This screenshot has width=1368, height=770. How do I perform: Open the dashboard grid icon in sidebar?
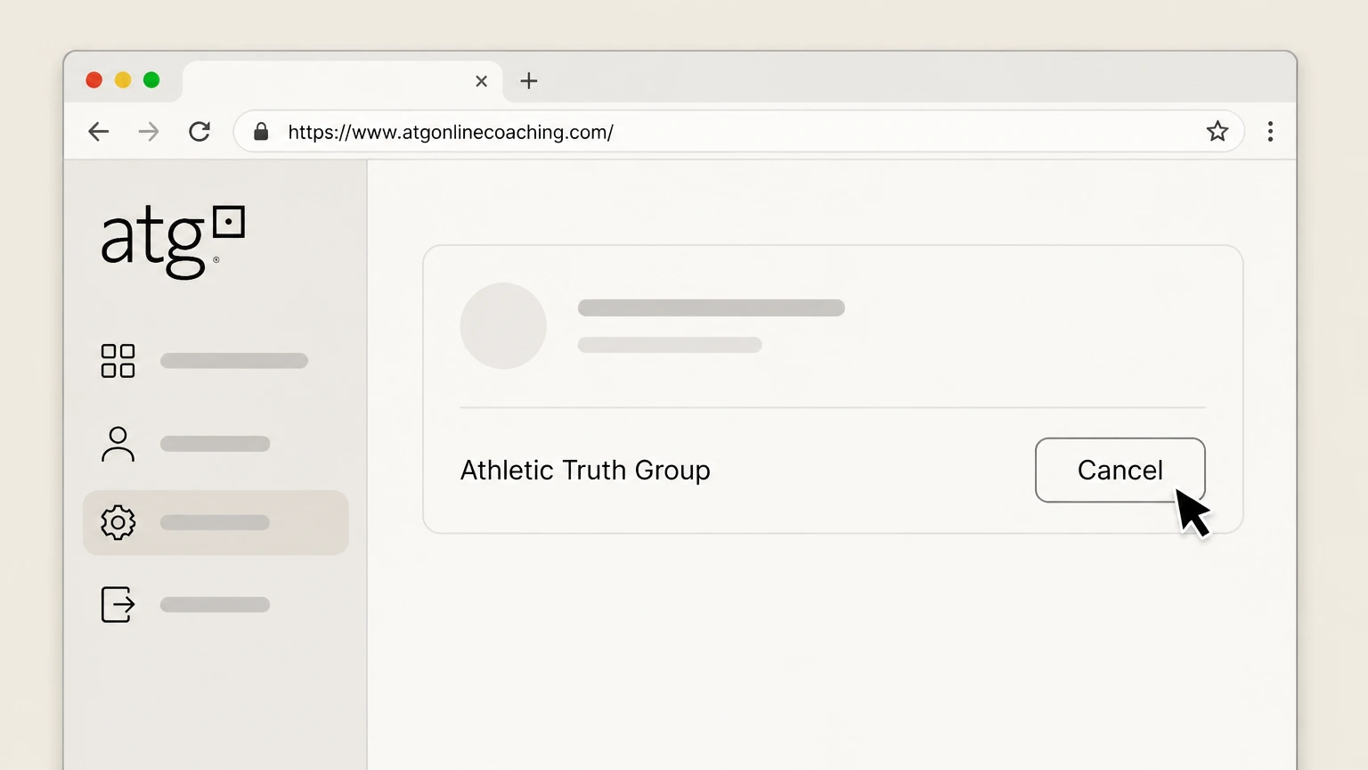click(x=118, y=361)
